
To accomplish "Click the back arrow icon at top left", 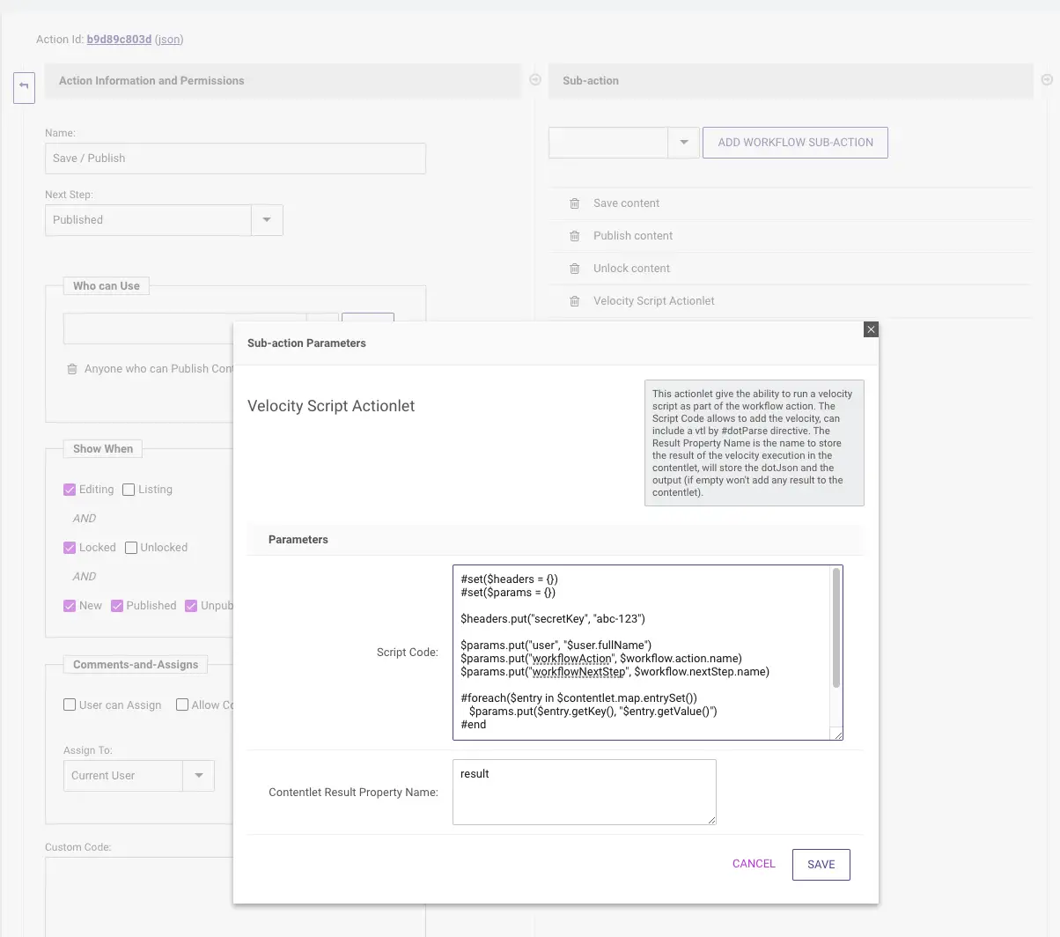I will point(24,86).
